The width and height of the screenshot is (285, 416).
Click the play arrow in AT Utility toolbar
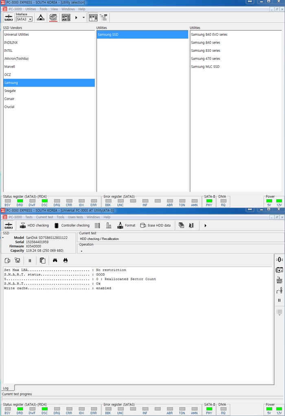click(205, 226)
